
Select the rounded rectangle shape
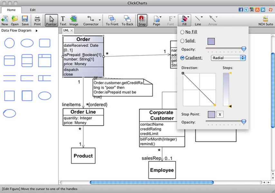click(x=44, y=43)
